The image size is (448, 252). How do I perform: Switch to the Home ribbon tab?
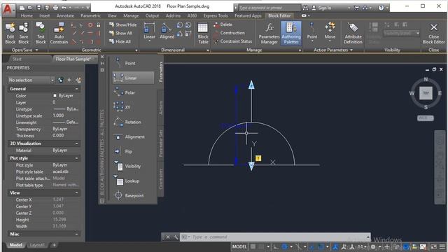(27, 15)
